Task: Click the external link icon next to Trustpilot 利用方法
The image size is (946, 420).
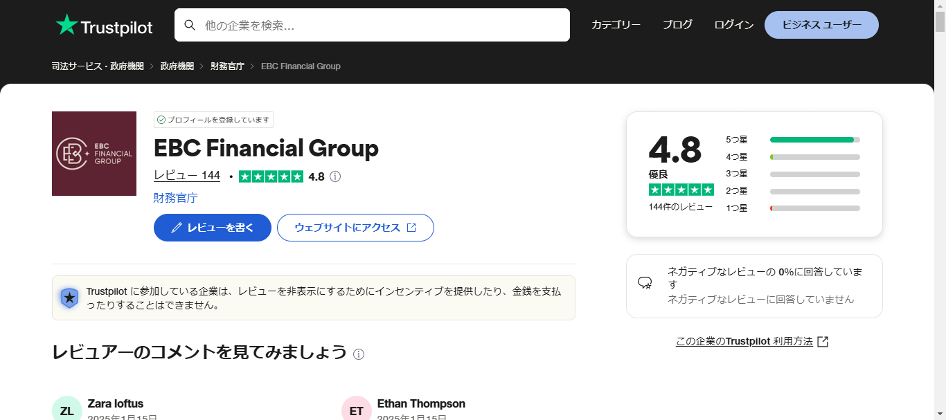Action: click(823, 340)
